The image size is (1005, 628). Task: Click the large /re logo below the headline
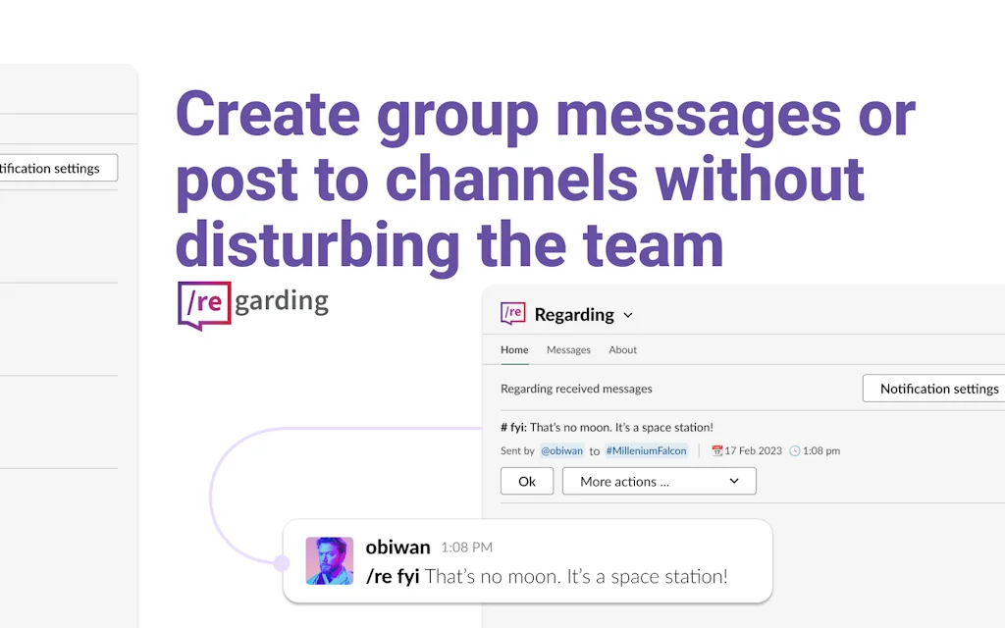pos(204,304)
